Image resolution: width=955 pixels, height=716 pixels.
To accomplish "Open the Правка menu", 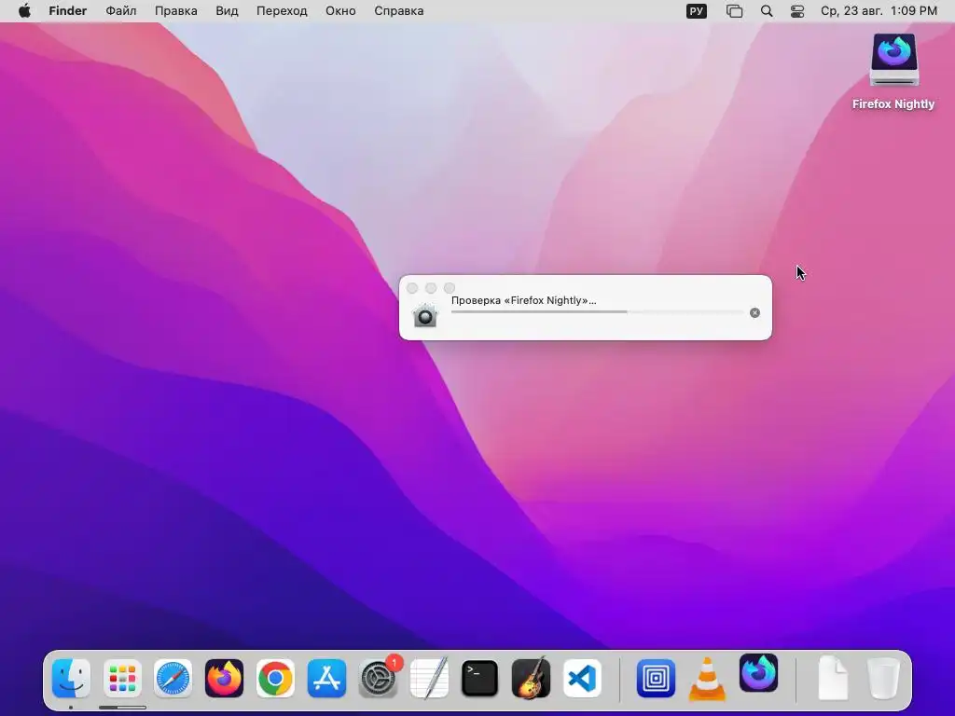I will 176,11.
